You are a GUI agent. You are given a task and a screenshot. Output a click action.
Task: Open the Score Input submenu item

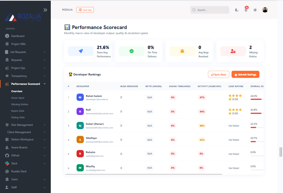(x=18, y=98)
